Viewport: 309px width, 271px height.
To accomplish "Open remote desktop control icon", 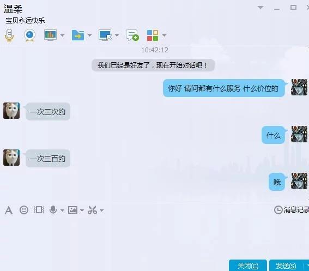I will 105,35.
